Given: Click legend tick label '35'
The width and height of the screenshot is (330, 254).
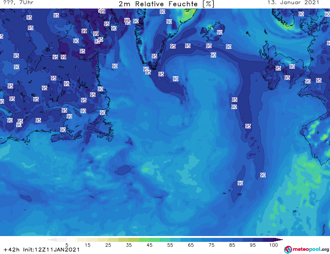Looking at the screenshot, I should click(129, 245).
